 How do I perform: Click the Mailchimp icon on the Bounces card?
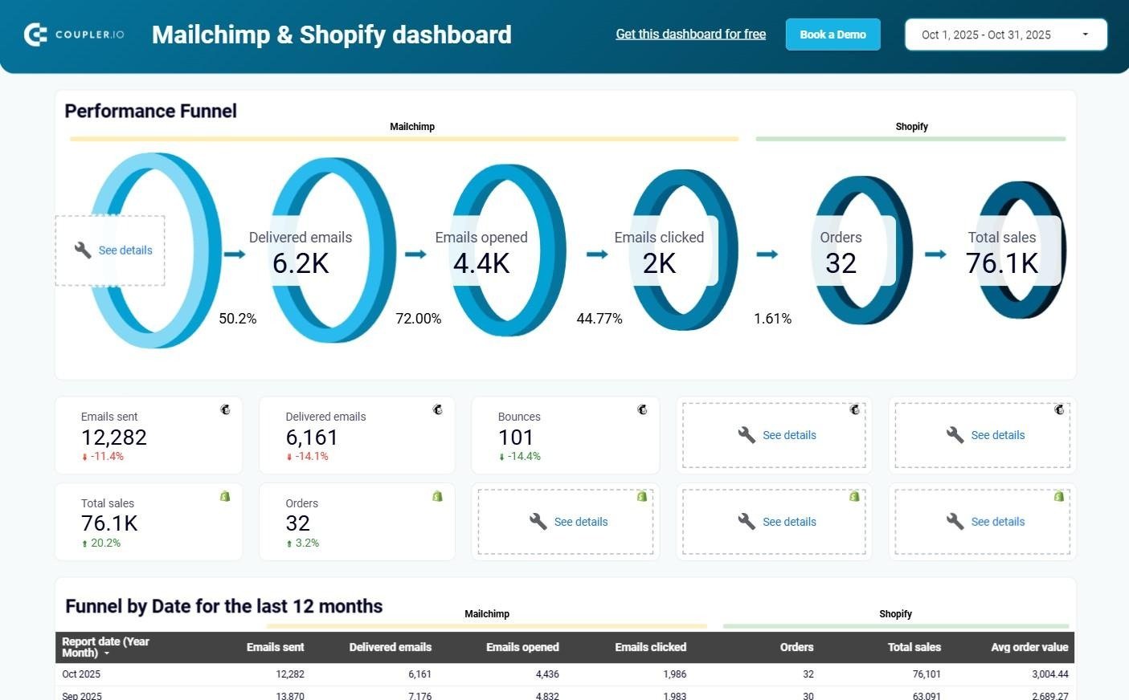point(642,409)
